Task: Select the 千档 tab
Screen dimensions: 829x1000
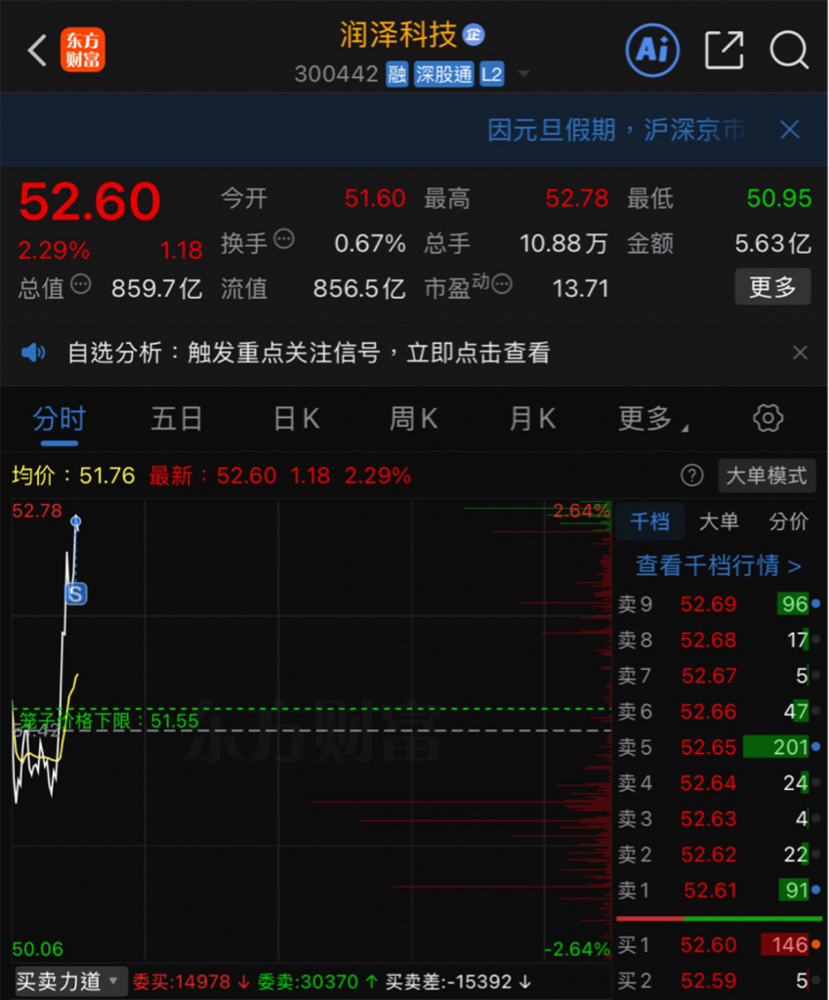Action: [x=649, y=521]
